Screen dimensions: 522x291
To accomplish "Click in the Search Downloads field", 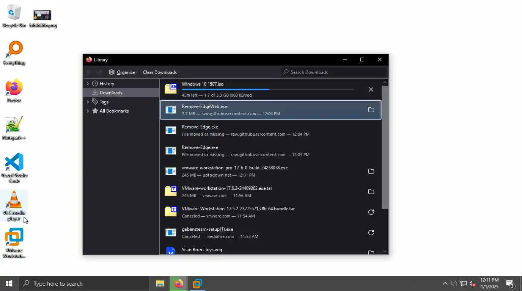I will (334, 72).
